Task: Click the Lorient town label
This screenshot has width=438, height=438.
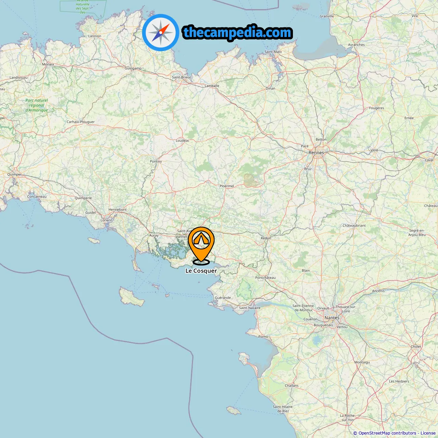Action: pyautogui.click(x=106, y=220)
